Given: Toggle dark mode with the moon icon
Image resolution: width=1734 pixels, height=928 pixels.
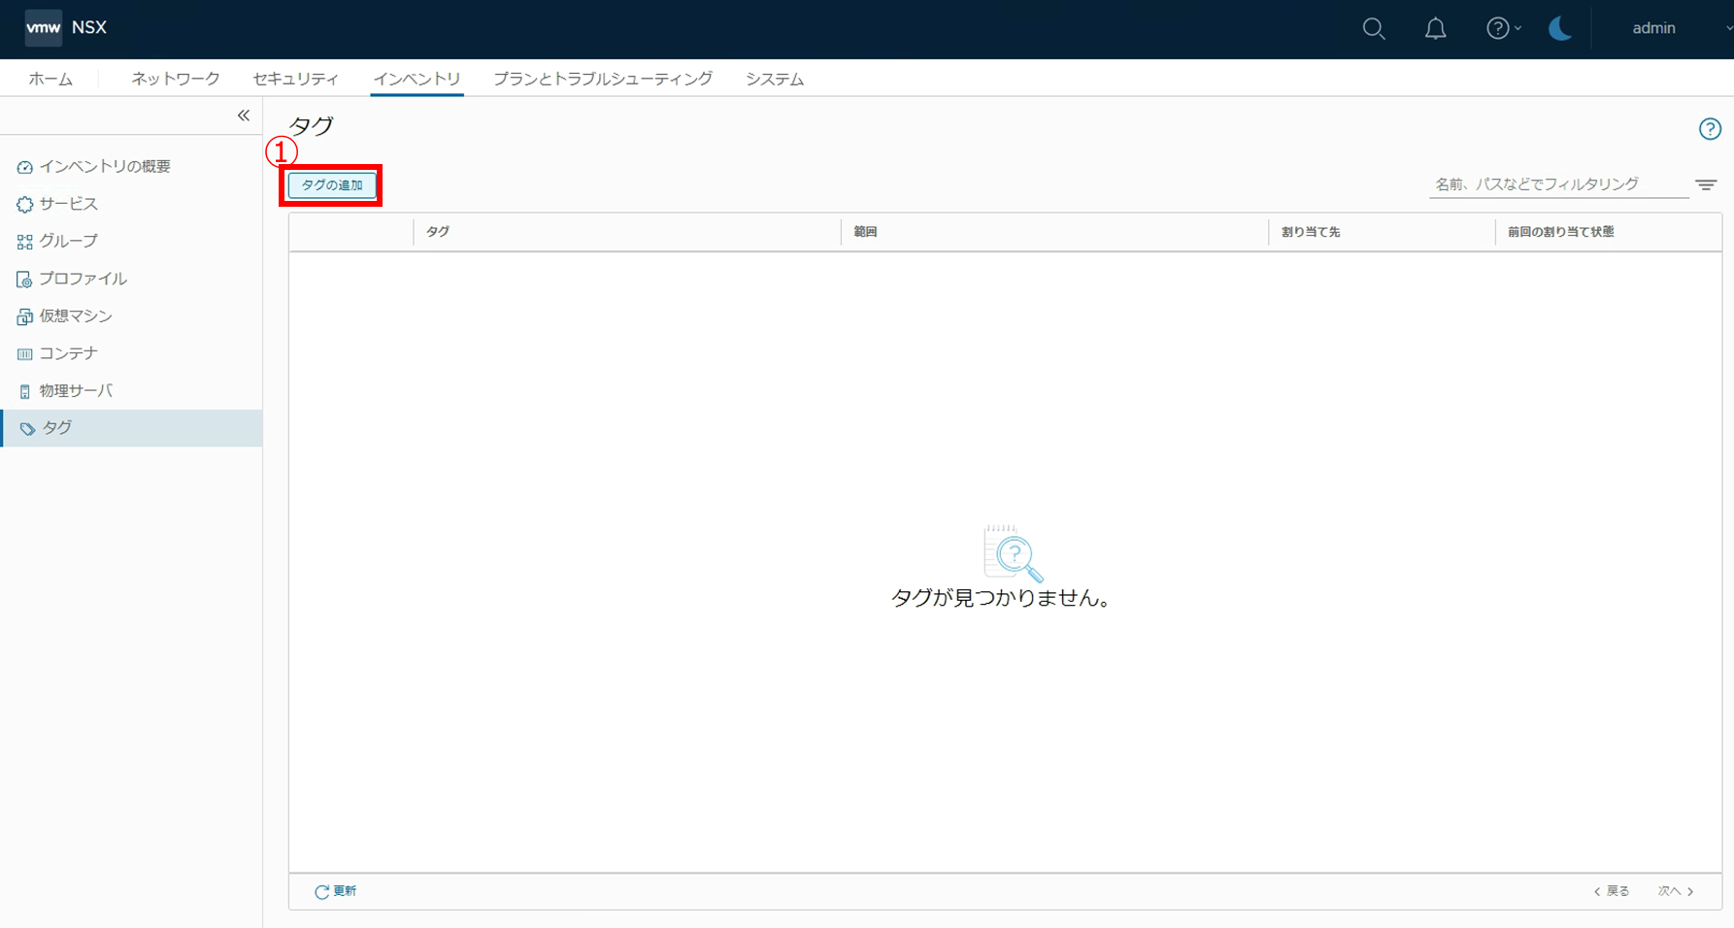Looking at the screenshot, I should (x=1559, y=29).
